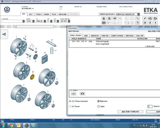Open Outlook from the taskbar
The width and height of the screenshot is (160, 128).
coord(19,125)
